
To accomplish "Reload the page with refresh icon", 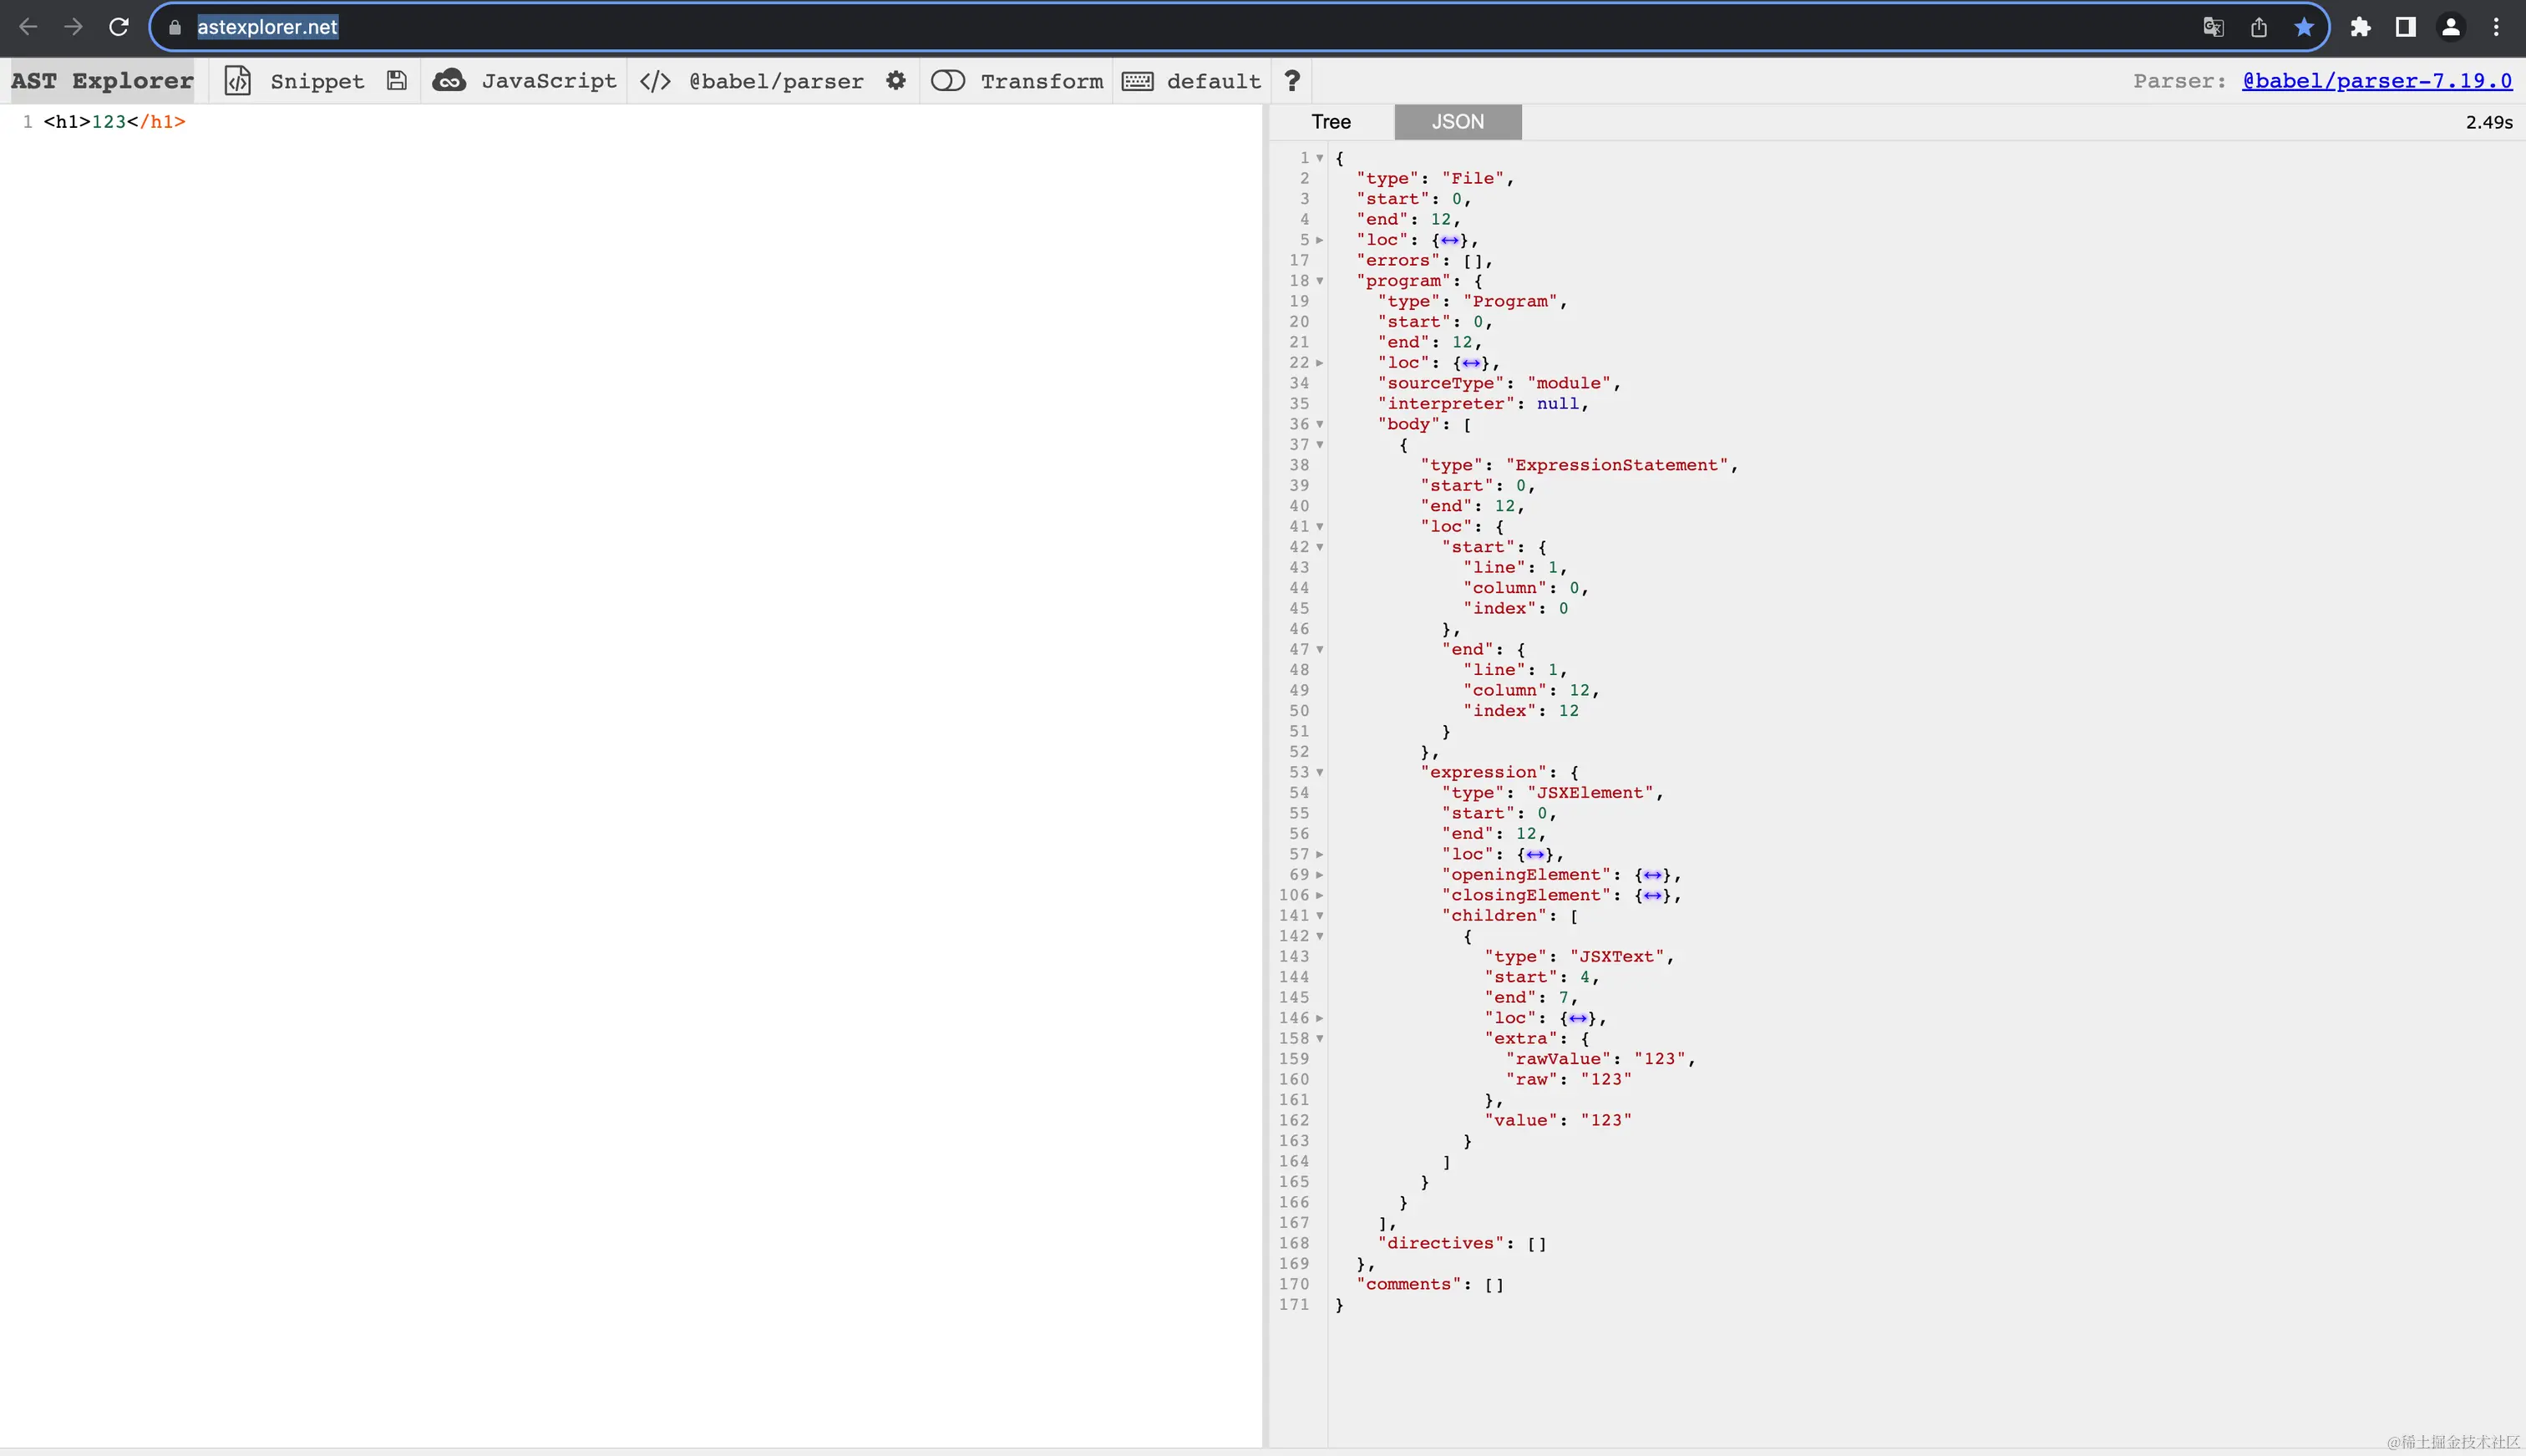I will coord(119,27).
